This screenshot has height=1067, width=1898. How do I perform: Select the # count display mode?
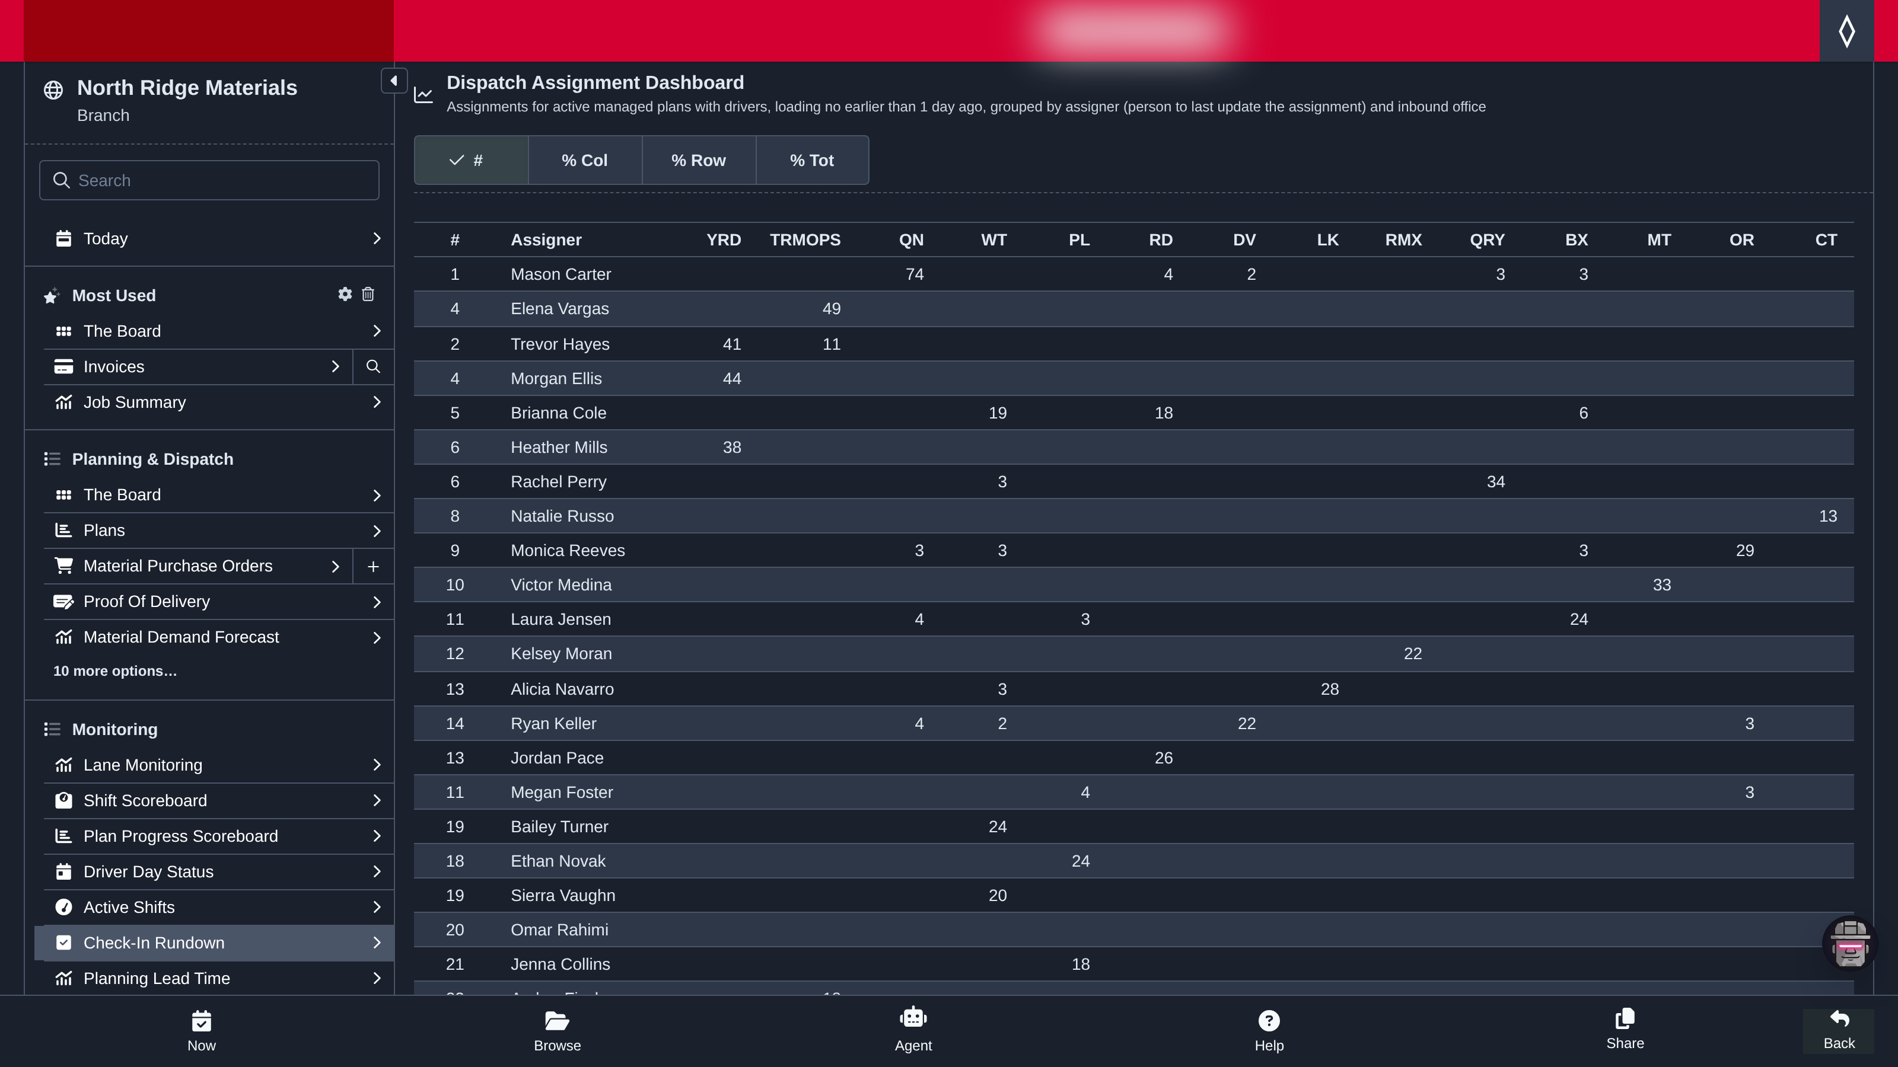[471, 161]
